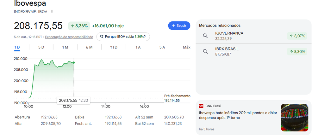Click the search icon next to IBRX BRASIL
The image size is (324, 140).
[205, 51]
